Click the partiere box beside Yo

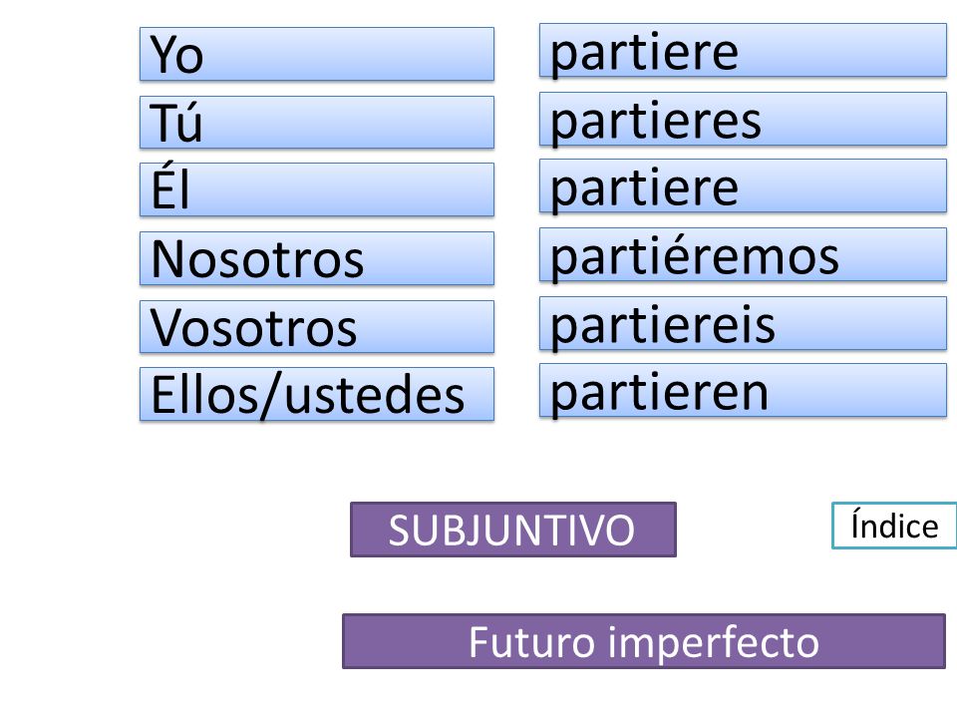click(x=743, y=50)
